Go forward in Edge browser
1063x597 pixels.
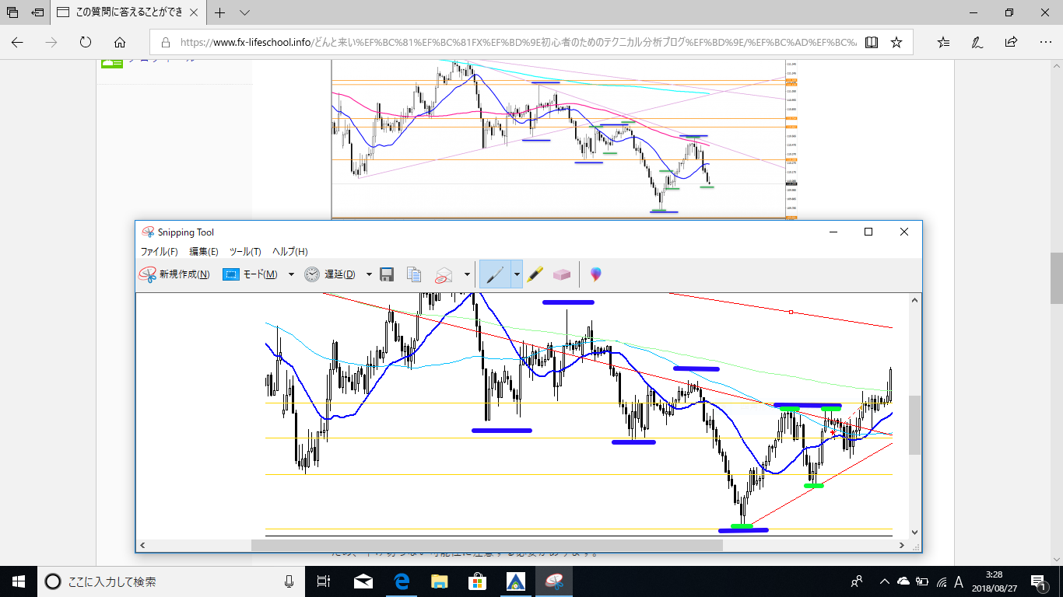point(51,42)
